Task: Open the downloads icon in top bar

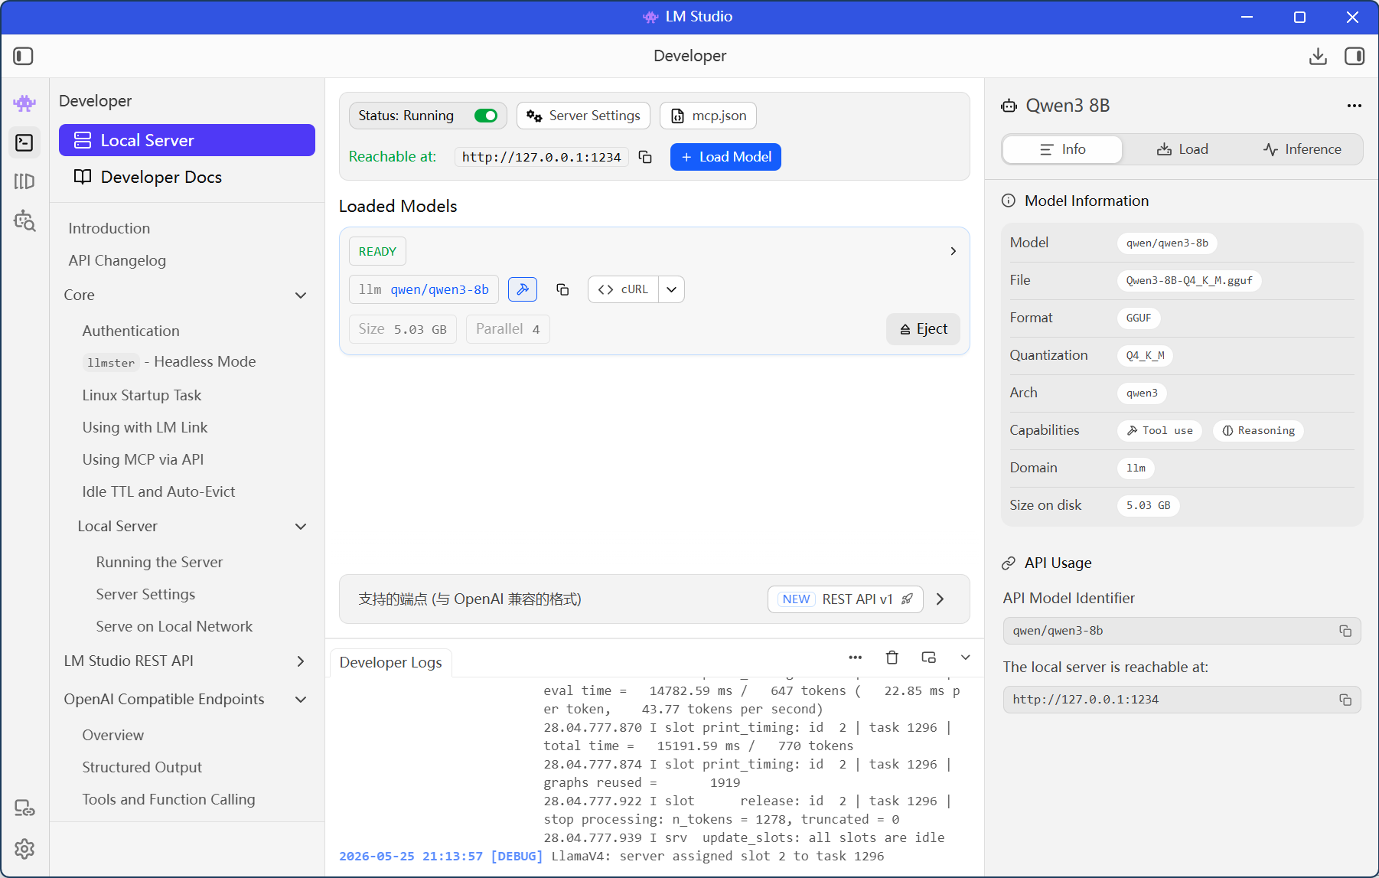Action: (1318, 56)
